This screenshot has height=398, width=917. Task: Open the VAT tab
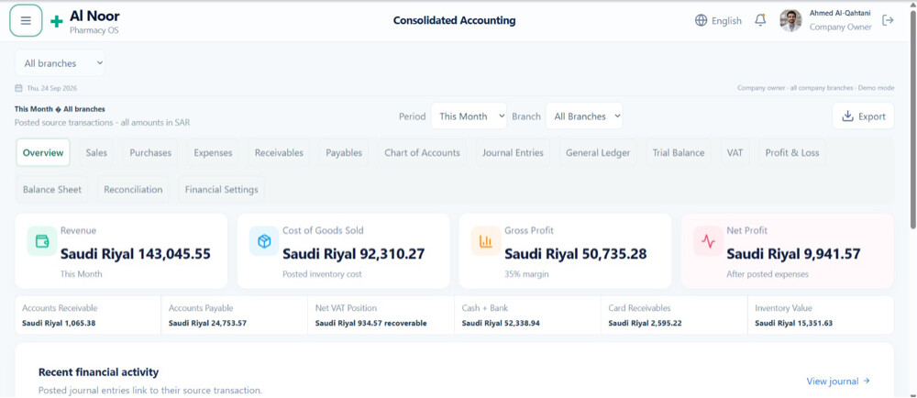[735, 152]
